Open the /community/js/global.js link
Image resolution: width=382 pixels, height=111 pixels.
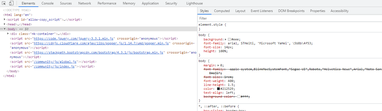pyautogui.click(x=55, y=62)
